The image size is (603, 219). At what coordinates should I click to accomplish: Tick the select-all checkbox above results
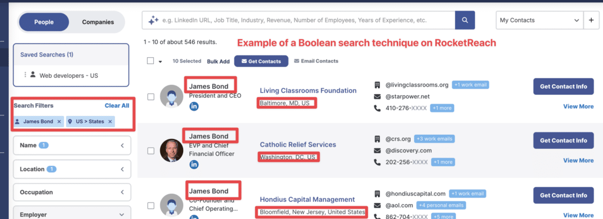(150, 61)
